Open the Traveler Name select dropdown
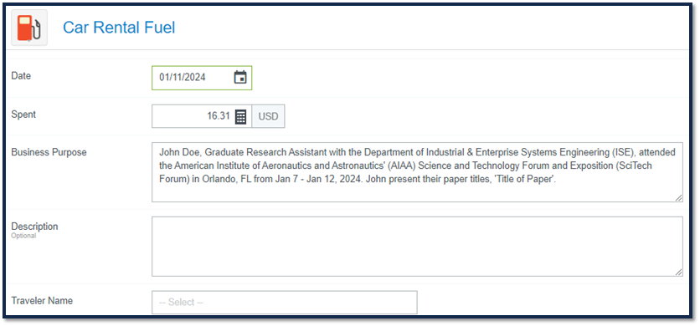700x326 pixels. click(285, 303)
